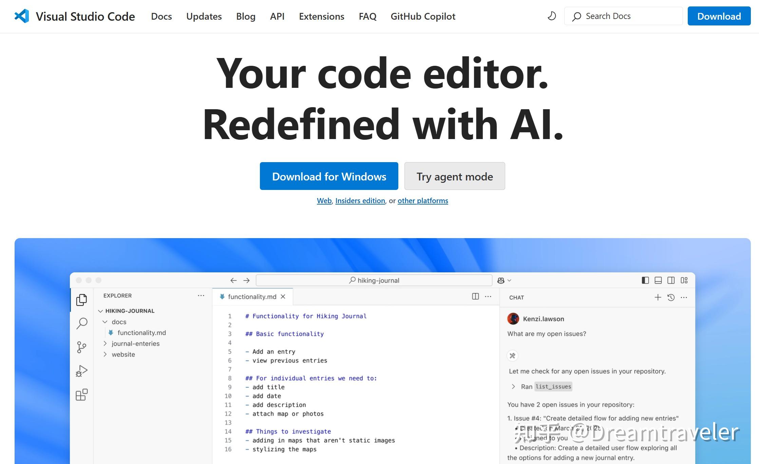Toggle primary sidebar layout icon

tap(645, 280)
